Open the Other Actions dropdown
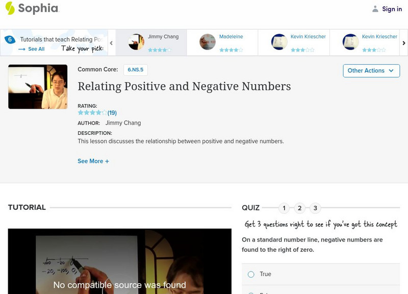408x294 pixels. (x=371, y=70)
